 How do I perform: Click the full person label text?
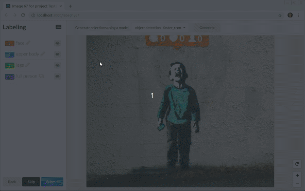click(x=26, y=76)
